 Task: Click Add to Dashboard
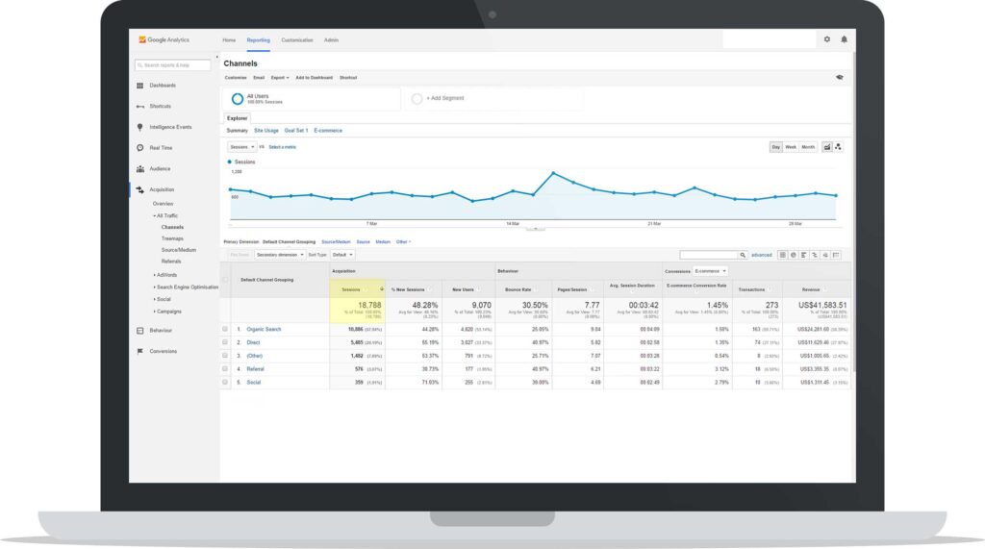315,78
